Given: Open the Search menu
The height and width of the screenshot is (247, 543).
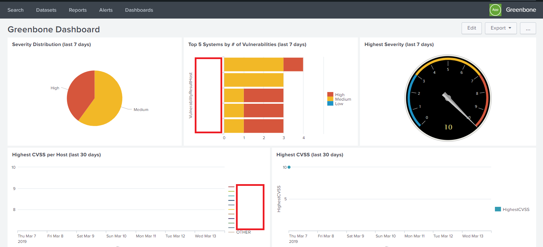Looking at the screenshot, I should point(15,10).
